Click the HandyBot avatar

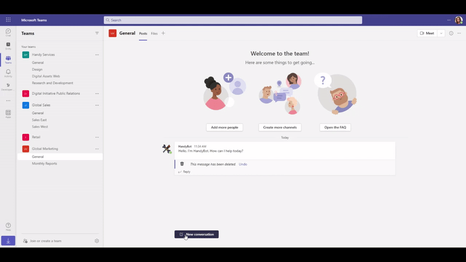click(167, 148)
